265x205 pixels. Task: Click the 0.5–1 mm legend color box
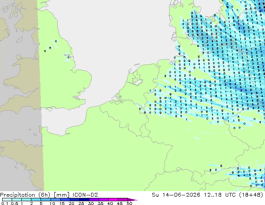[x=17, y=200]
